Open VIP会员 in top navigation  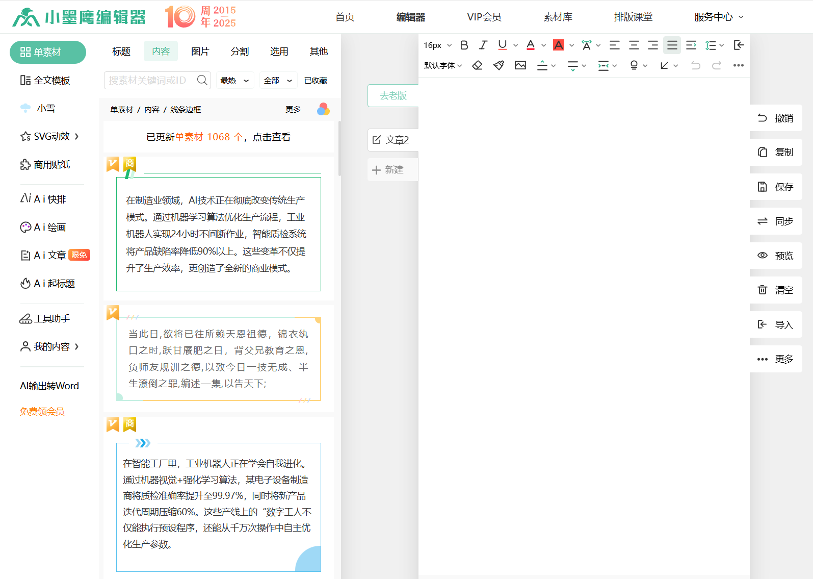(x=484, y=17)
